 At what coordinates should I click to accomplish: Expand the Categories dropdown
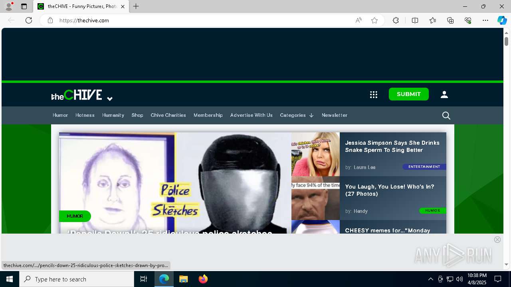click(297, 115)
